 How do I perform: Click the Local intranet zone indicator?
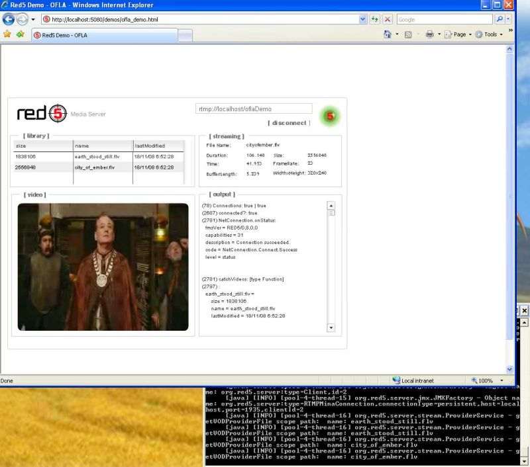pyautogui.click(x=413, y=380)
